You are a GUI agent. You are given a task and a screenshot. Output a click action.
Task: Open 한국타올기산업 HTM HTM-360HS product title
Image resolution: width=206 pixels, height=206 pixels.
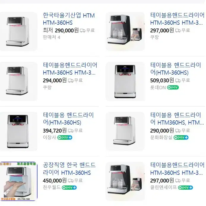pos(69,19)
